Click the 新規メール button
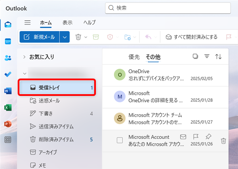Screen dimensions: 238x169 click(x=39, y=37)
